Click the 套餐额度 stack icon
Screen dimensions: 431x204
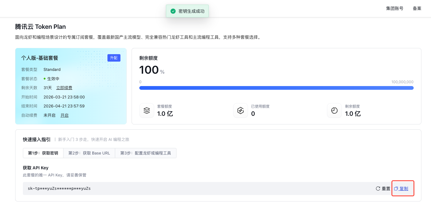coord(147,111)
